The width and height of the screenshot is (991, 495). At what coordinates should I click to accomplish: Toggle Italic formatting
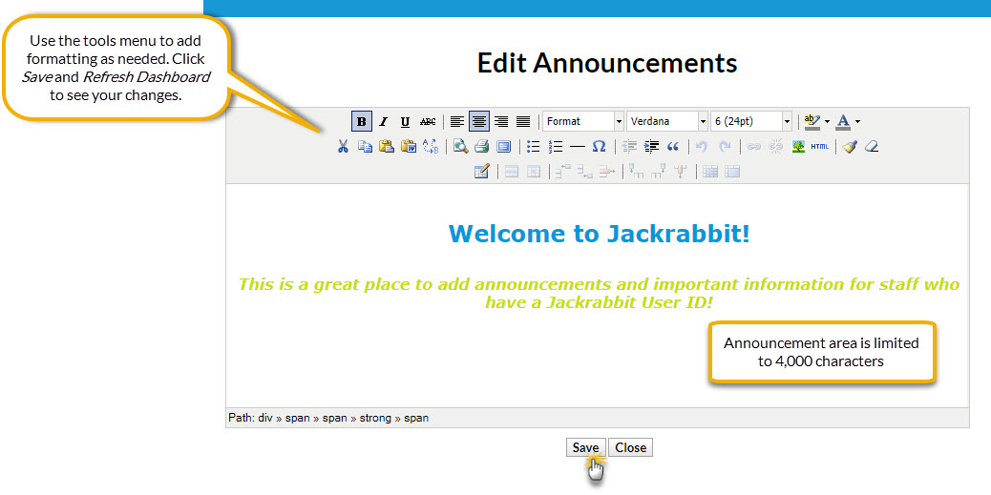click(x=383, y=121)
